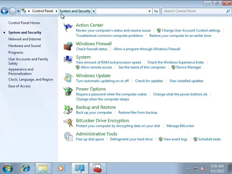Click Free up disk space

pyautogui.click(x=90, y=139)
